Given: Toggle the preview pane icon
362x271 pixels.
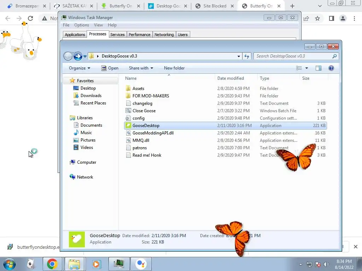Looking at the screenshot, I should click(319, 68).
